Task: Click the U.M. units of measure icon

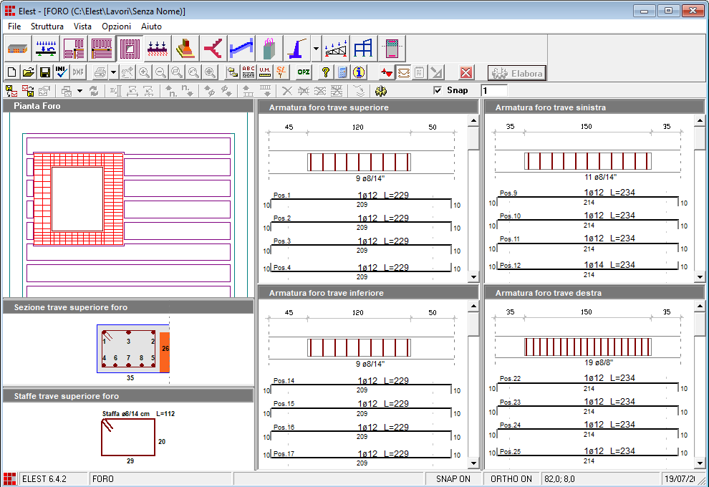Action: coord(265,72)
